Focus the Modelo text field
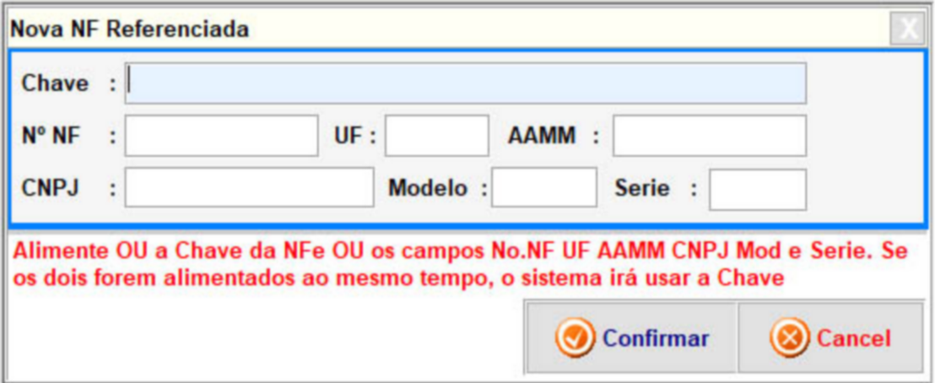Viewport: 935px width, 383px height. click(543, 187)
